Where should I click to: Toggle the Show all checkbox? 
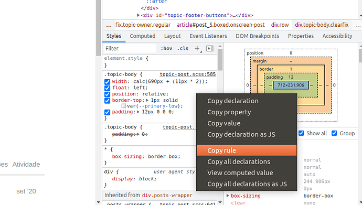tap(301, 133)
